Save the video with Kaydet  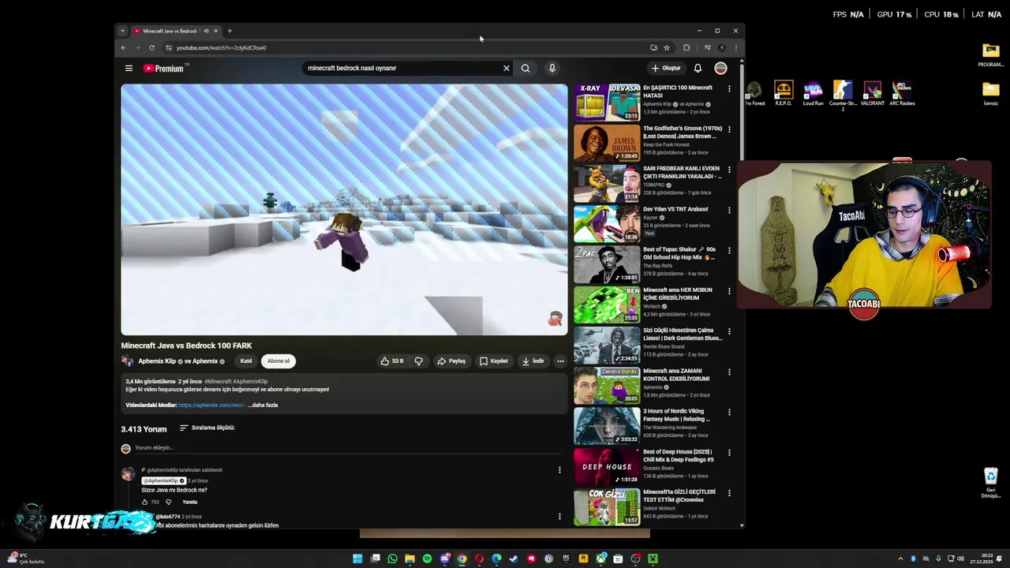tap(494, 361)
